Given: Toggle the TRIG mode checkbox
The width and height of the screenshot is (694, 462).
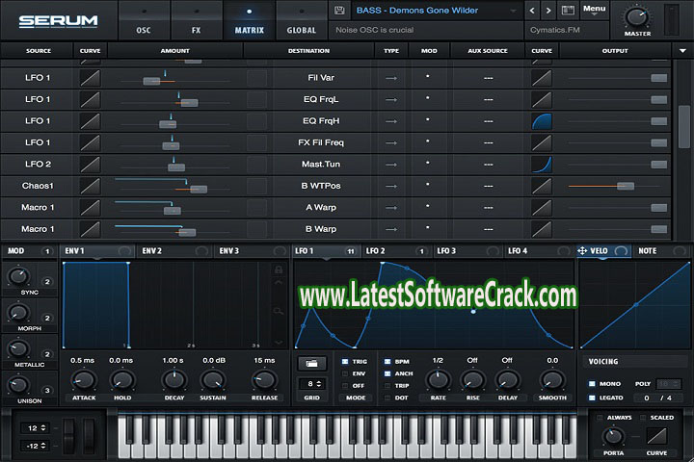Looking at the screenshot, I should pyautogui.click(x=345, y=362).
